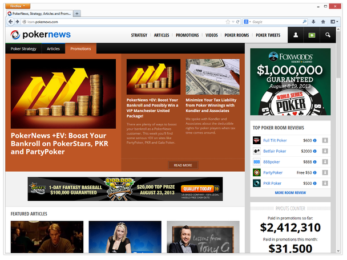Download PartyPoker via arrow icon
Image resolution: width=347 pixels, height=260 pixels.
tap(325, 172)
